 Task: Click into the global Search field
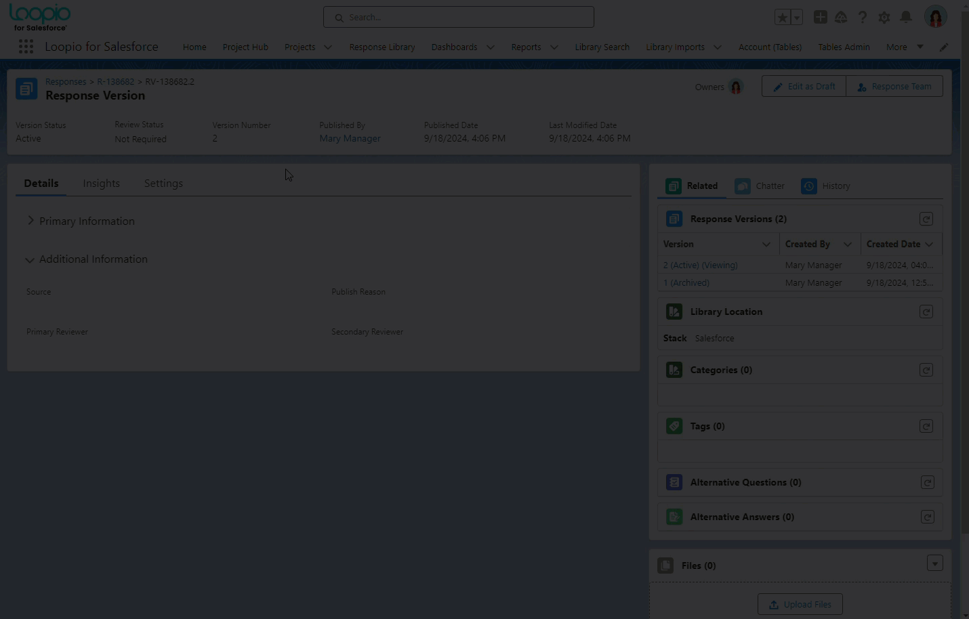[x=459, y=17]
